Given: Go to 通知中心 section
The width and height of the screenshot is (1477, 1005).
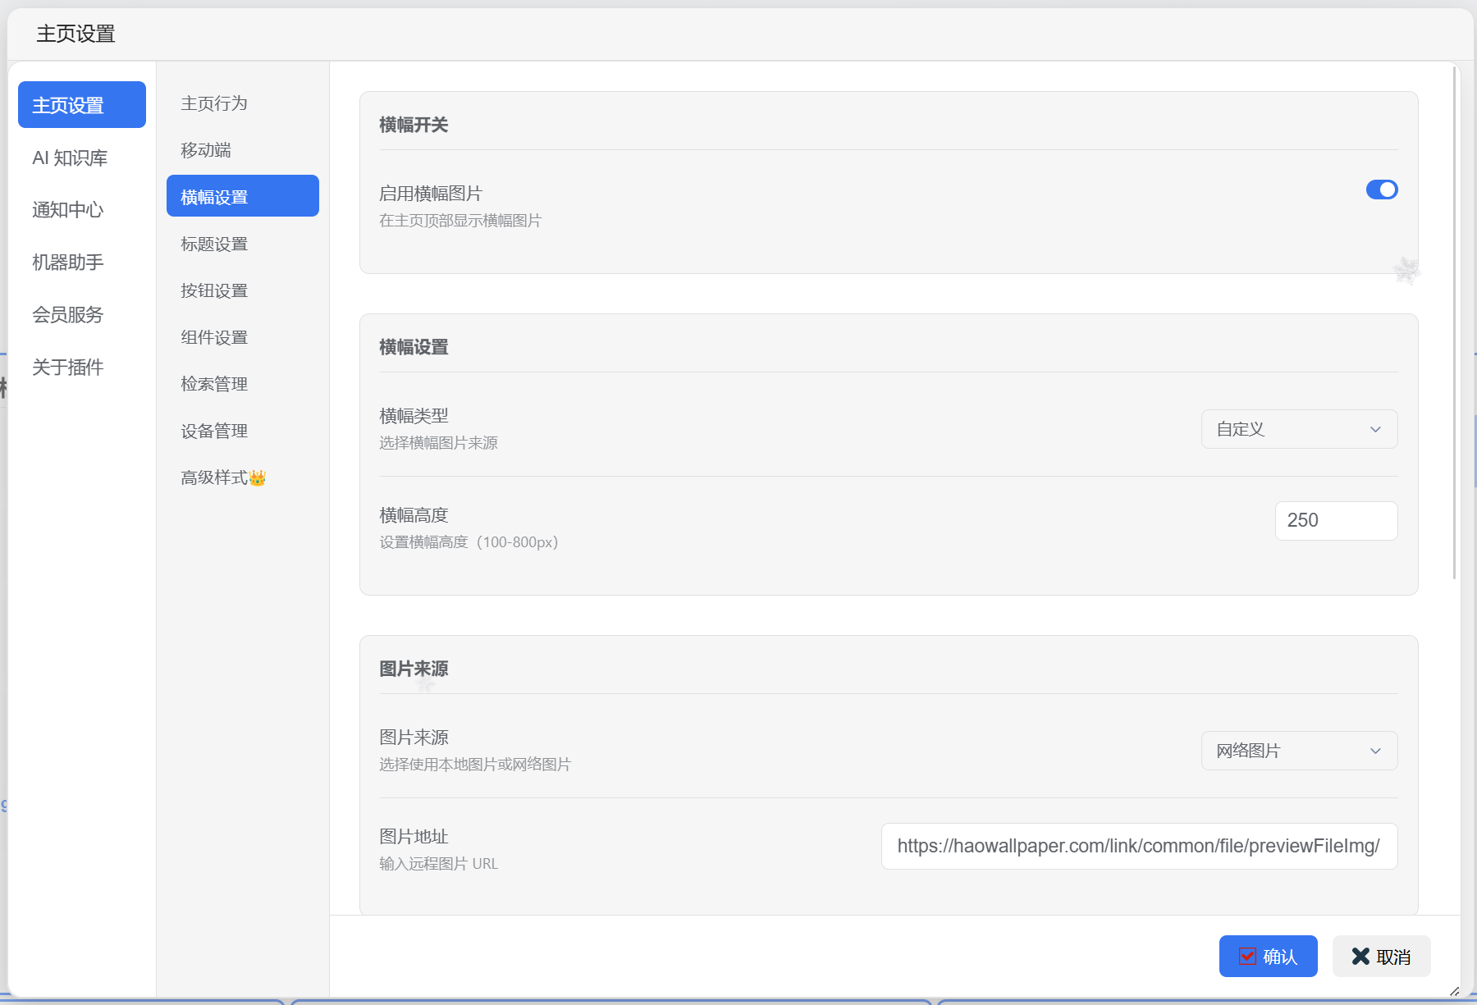Looking at the screenshot, I should (x=82, y=210).
